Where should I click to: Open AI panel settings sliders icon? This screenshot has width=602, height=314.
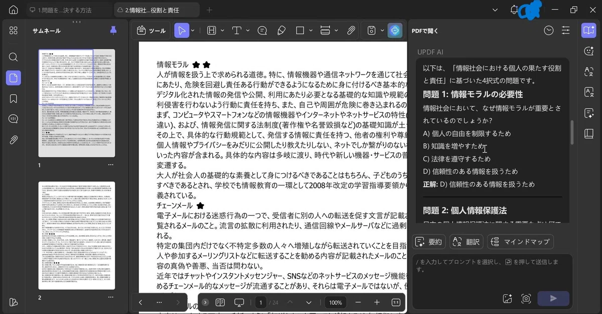[x=566, y=31]
